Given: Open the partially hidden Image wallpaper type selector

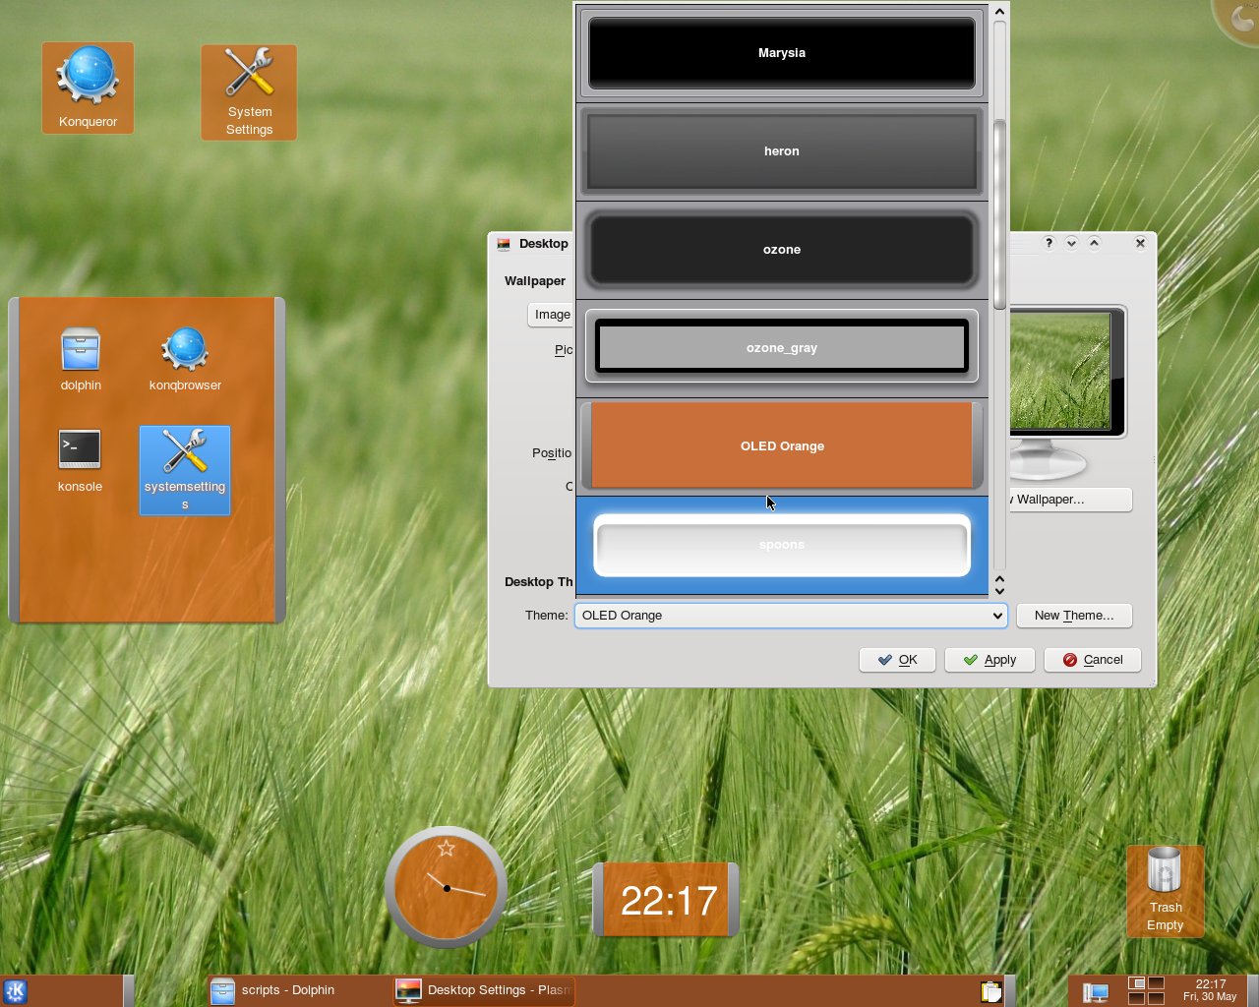Looking at the screenshot, I should tap(552, 315).
